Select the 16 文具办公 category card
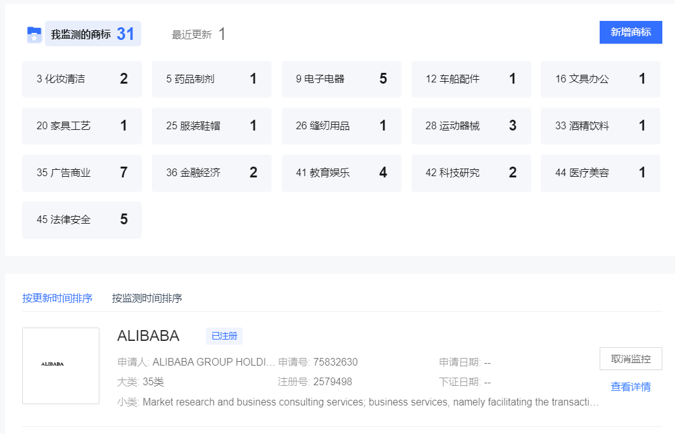The height and width of the screenshot is (434, 675). (600, 79)
